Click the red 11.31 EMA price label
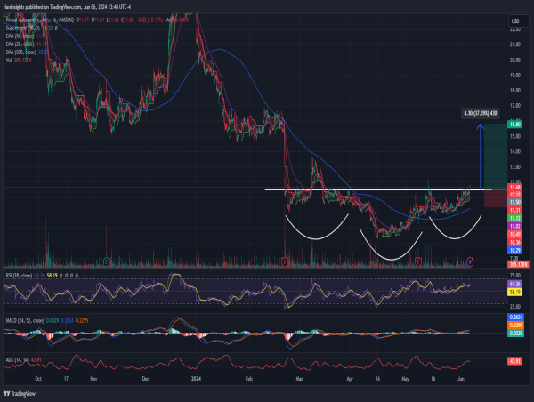 pos(514,211)
